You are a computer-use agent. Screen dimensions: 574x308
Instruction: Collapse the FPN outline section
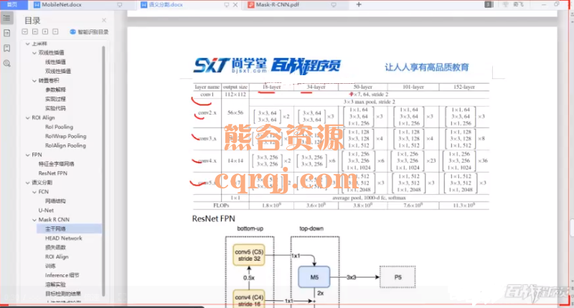coord(27,155)
